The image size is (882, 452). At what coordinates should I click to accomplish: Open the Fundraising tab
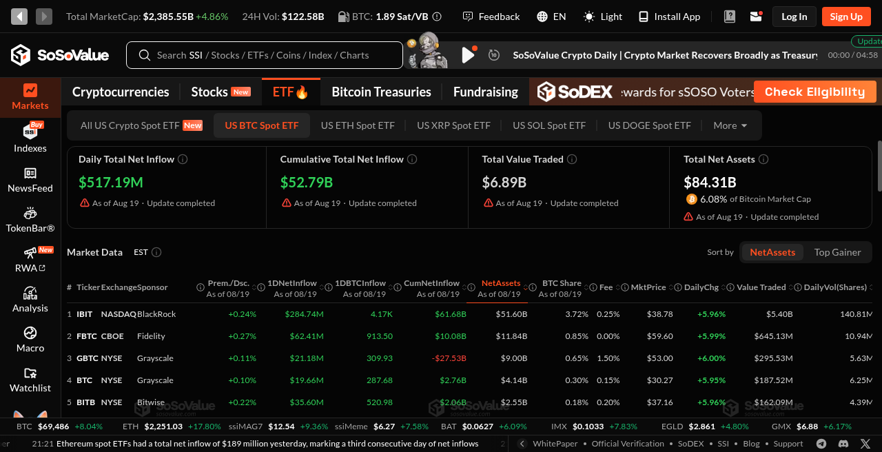coord(486,92)
